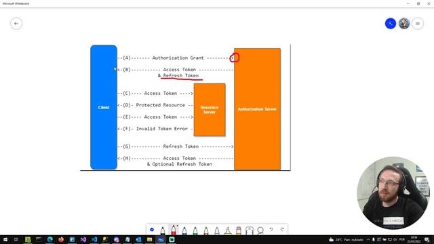Select the red pen
434x244 pixels.
click(x=174, y=230)
